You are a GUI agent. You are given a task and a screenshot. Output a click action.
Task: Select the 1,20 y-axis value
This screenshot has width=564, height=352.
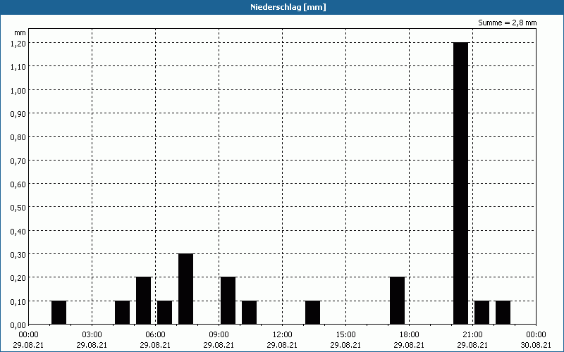click(x=18, y=43)
